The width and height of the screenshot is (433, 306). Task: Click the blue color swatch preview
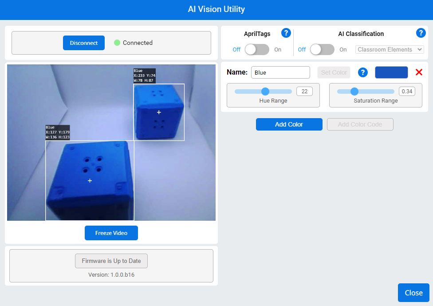(391, 72)
